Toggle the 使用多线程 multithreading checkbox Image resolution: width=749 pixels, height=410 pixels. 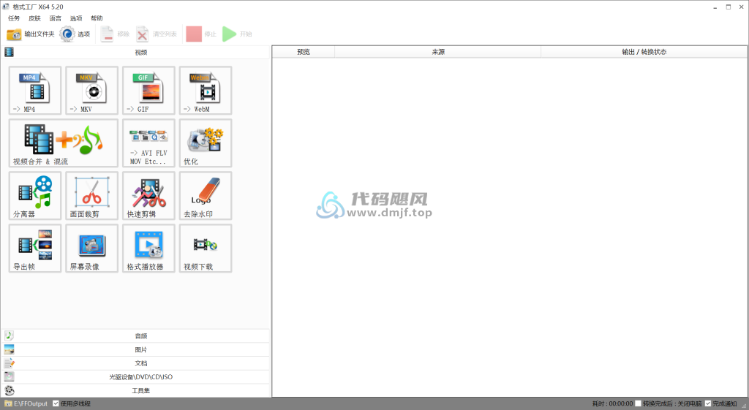coord(56,403)
